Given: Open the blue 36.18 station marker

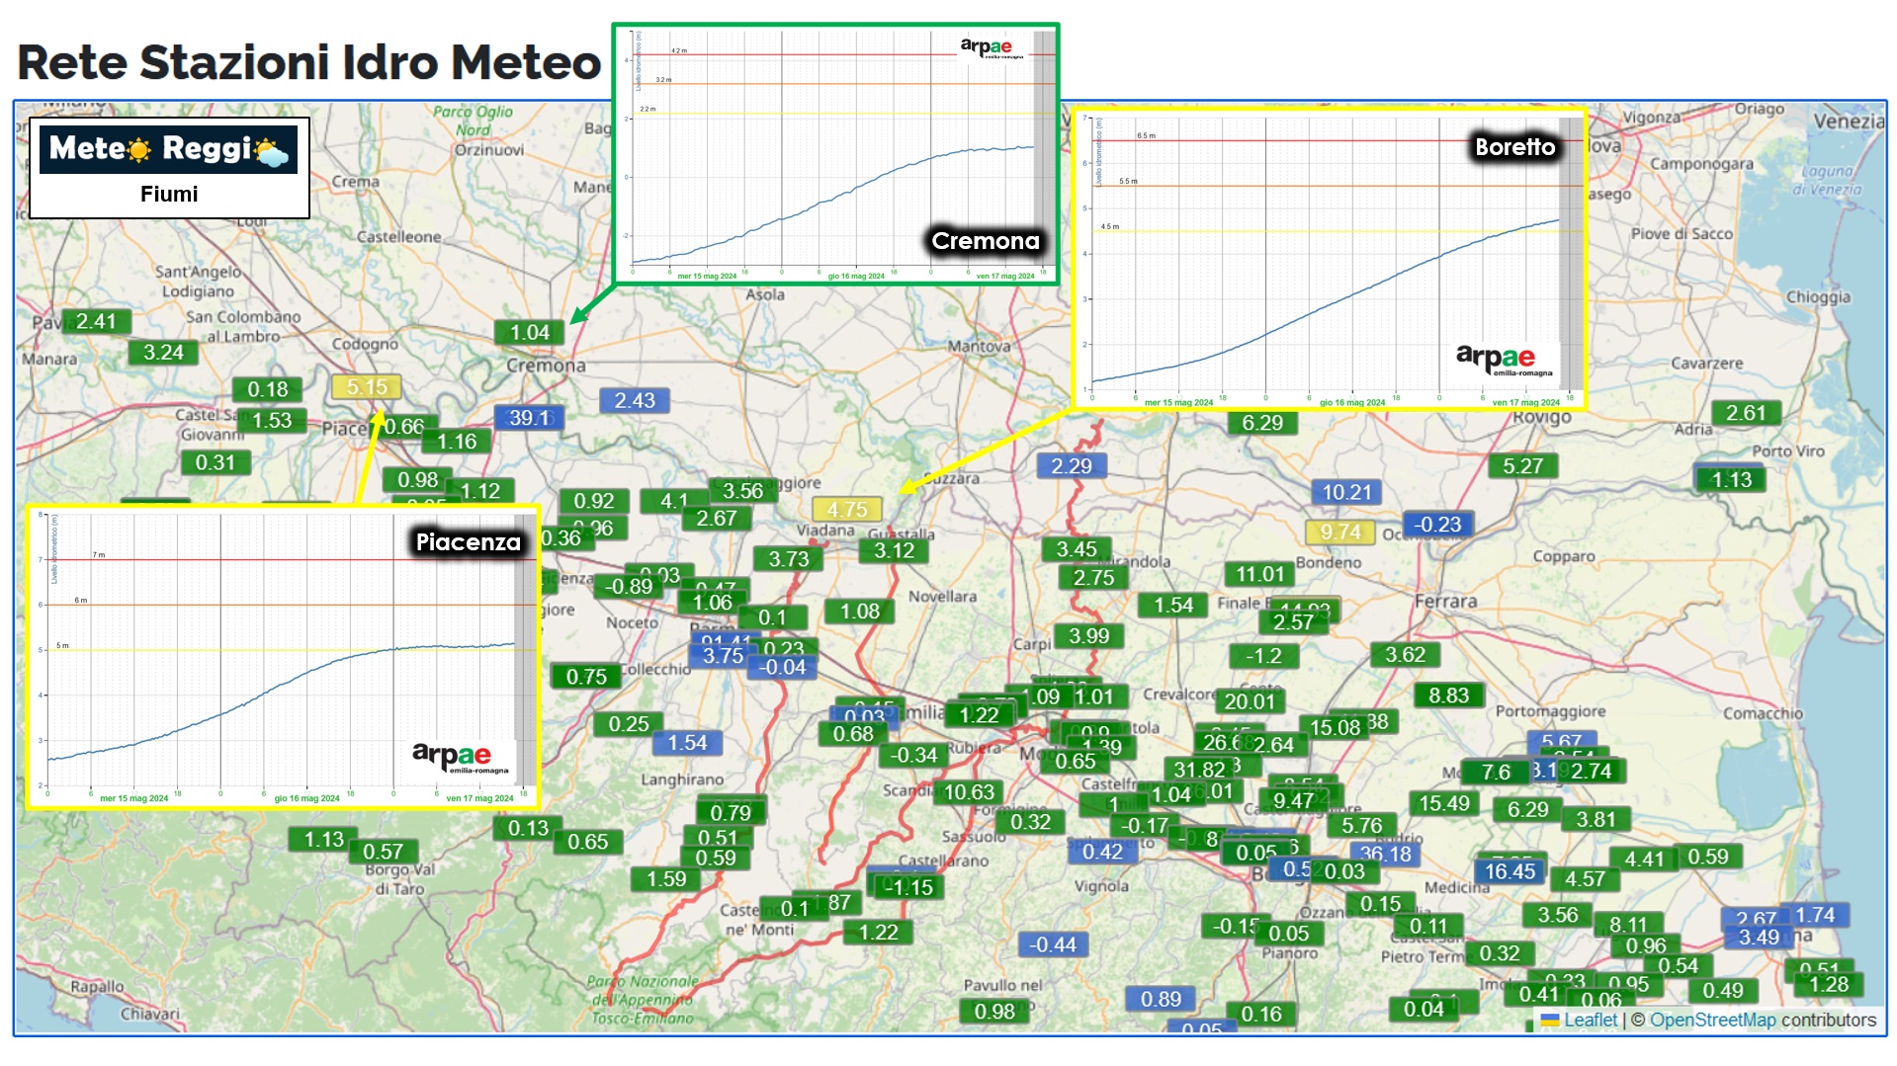Looking at the screenshot, I should [1385, 854].
